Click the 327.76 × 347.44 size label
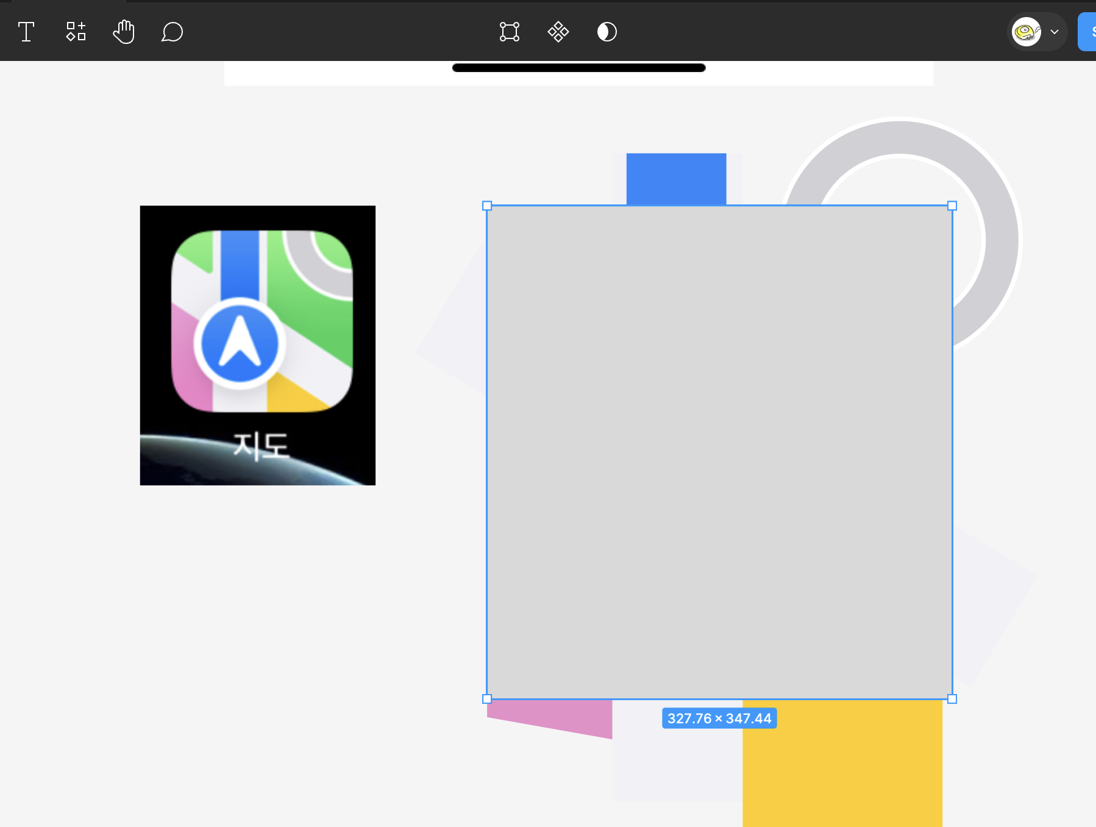 (x=719, y=718)
